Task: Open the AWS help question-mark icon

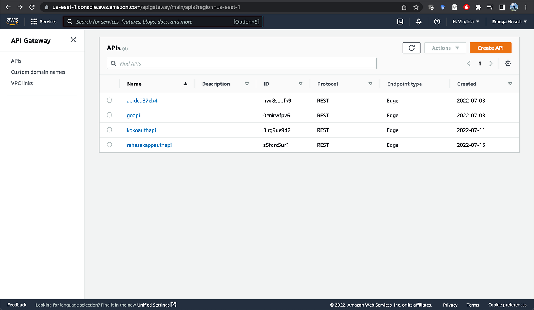Action: click(437, 22)
